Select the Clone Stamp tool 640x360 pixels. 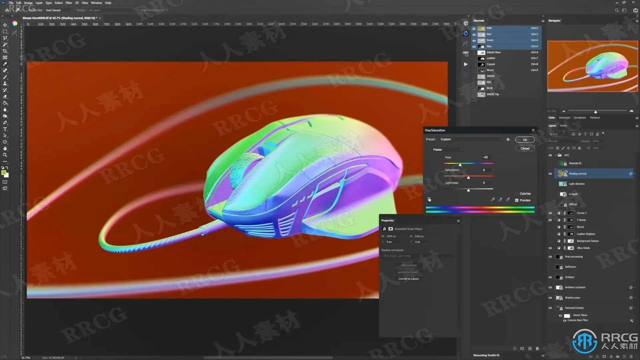(5, 83)
